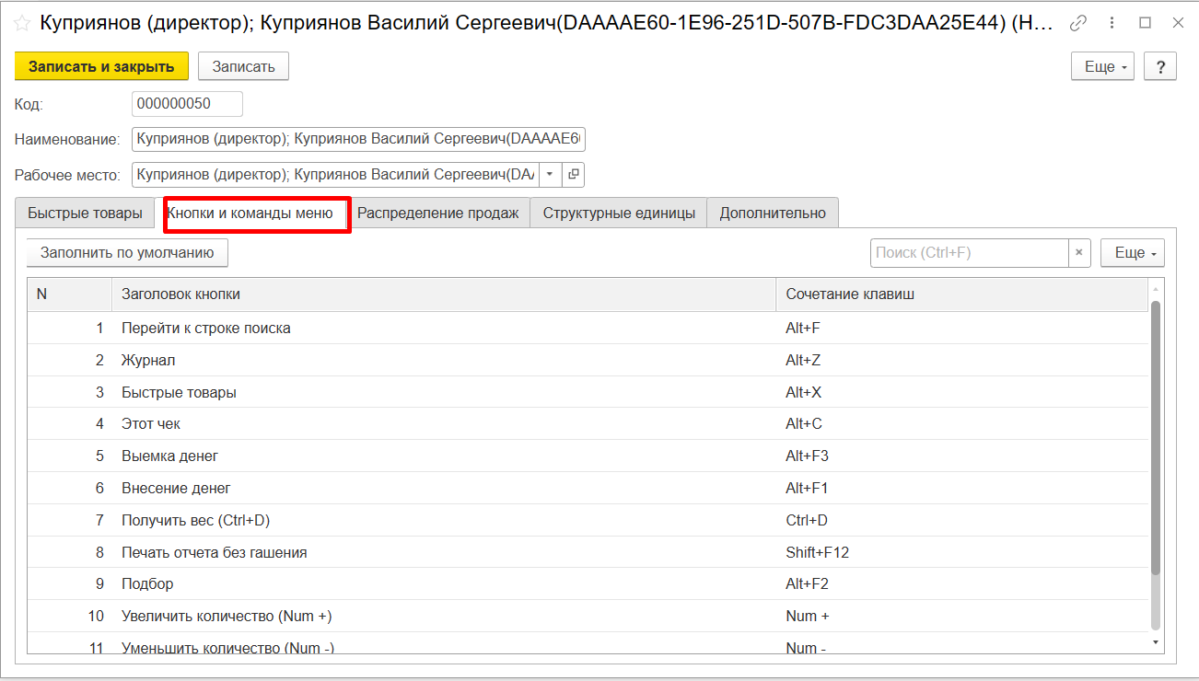This screenshot has width=1199, height=681.
Task: Open selected Рабочее место record icon
Action: click(x=573, y=174)
